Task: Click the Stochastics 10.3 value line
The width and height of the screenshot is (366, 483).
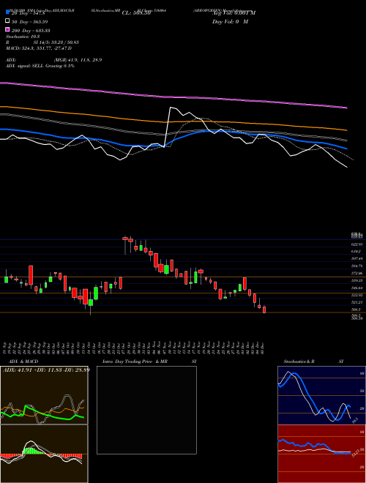Action: pyautogui.click(x=23, y=37)
